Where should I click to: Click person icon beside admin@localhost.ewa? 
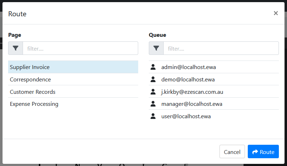153,67
